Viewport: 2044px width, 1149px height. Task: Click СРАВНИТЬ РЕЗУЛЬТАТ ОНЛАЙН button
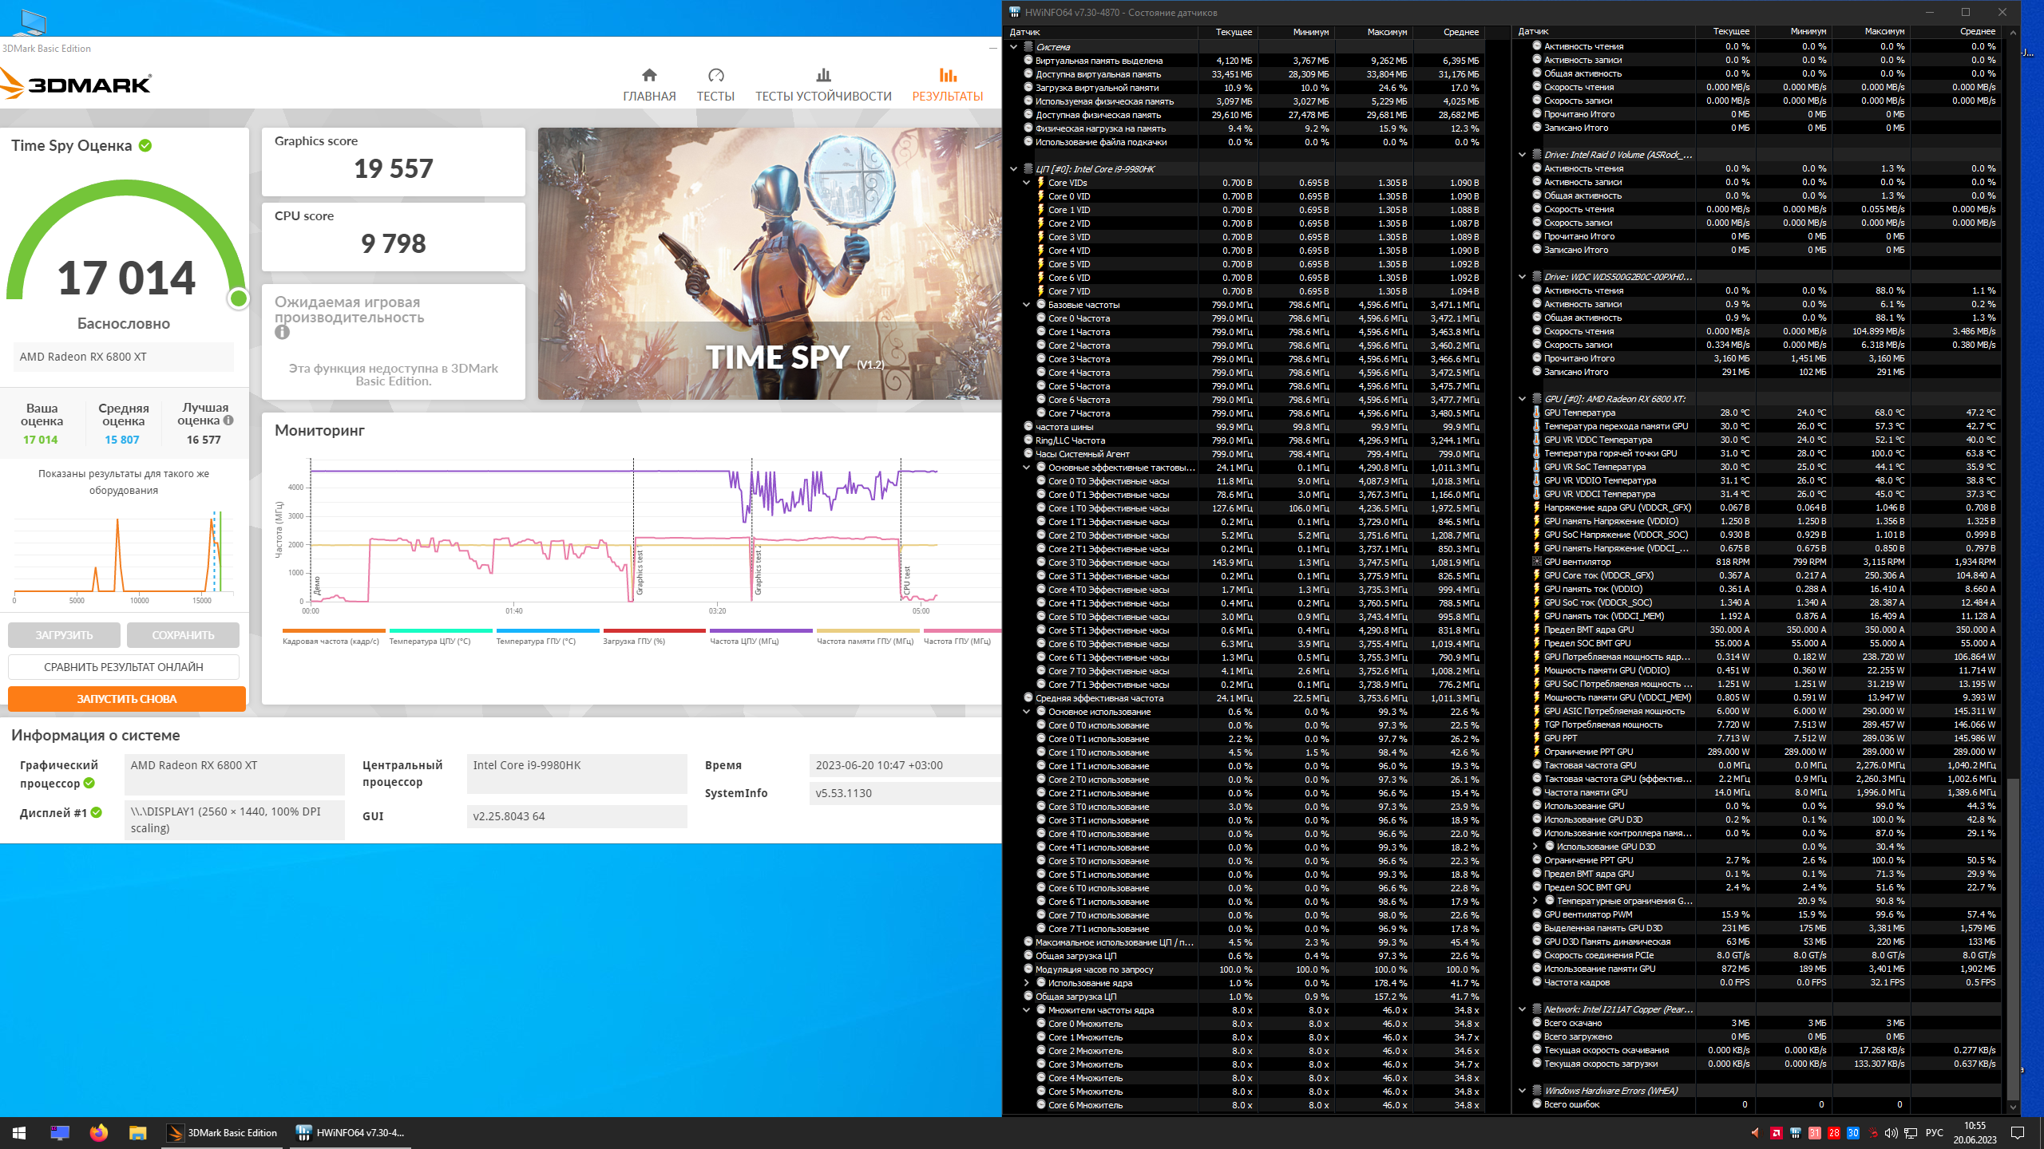(x=124, y=667)
